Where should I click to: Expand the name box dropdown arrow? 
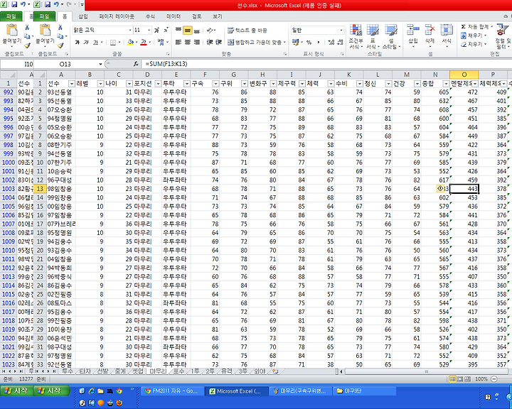tap(100, 64)
